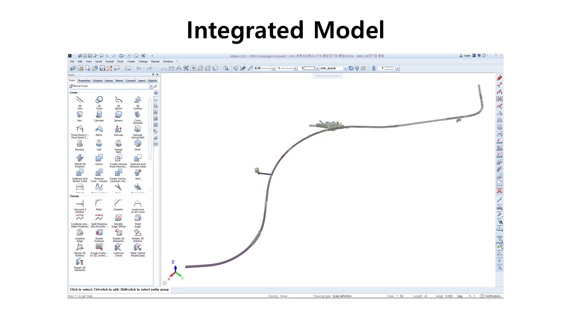Image resolution: width=571 pixels, height=321 pixels.
Task: Select the Fillet Edge tool
Action: (138, 218)
